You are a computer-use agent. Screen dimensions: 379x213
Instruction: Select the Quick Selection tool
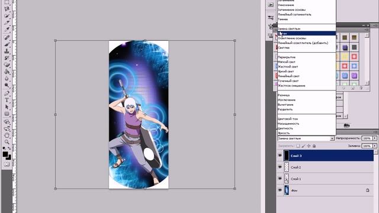[x=7, y=16]
